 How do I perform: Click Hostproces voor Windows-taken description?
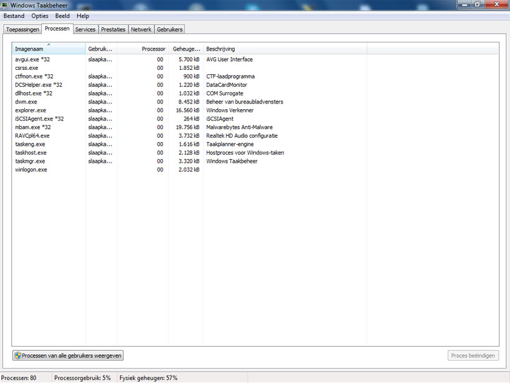pos(245,152)
